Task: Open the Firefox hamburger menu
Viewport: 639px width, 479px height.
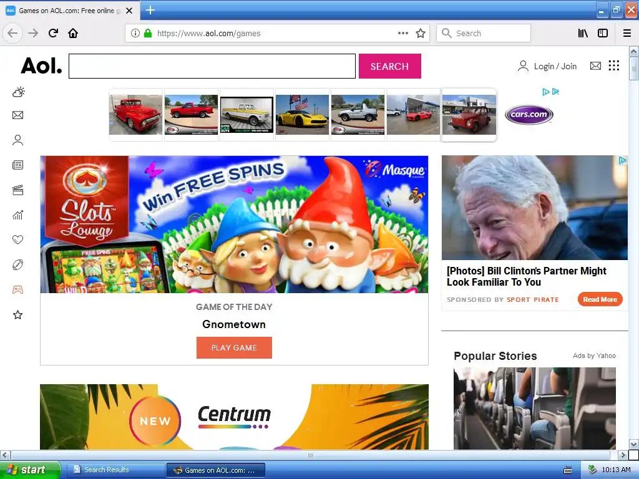Action: 627,33
